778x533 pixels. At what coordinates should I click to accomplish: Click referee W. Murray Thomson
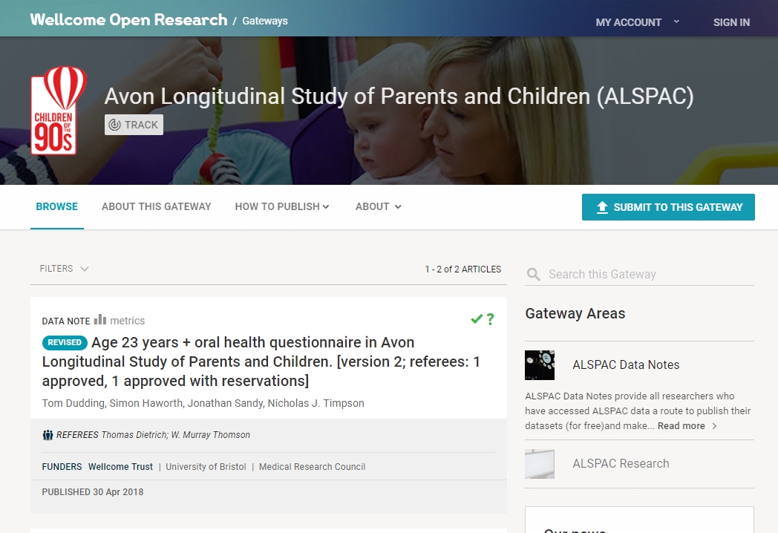(210, 435)
